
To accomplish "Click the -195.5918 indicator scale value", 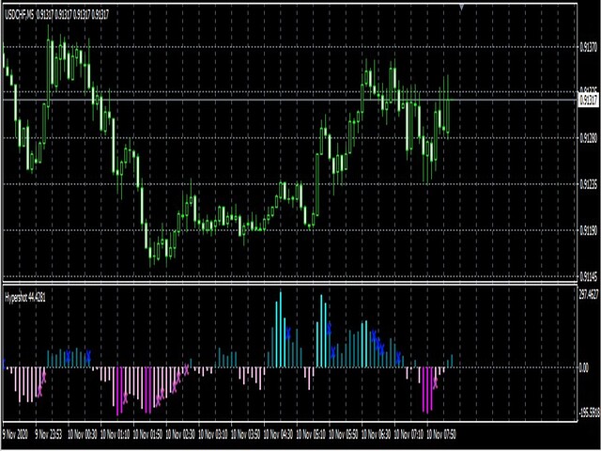I will coord(589,413).
